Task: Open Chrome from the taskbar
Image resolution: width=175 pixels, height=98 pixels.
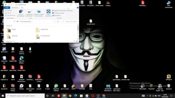Action: pos(70,96)
